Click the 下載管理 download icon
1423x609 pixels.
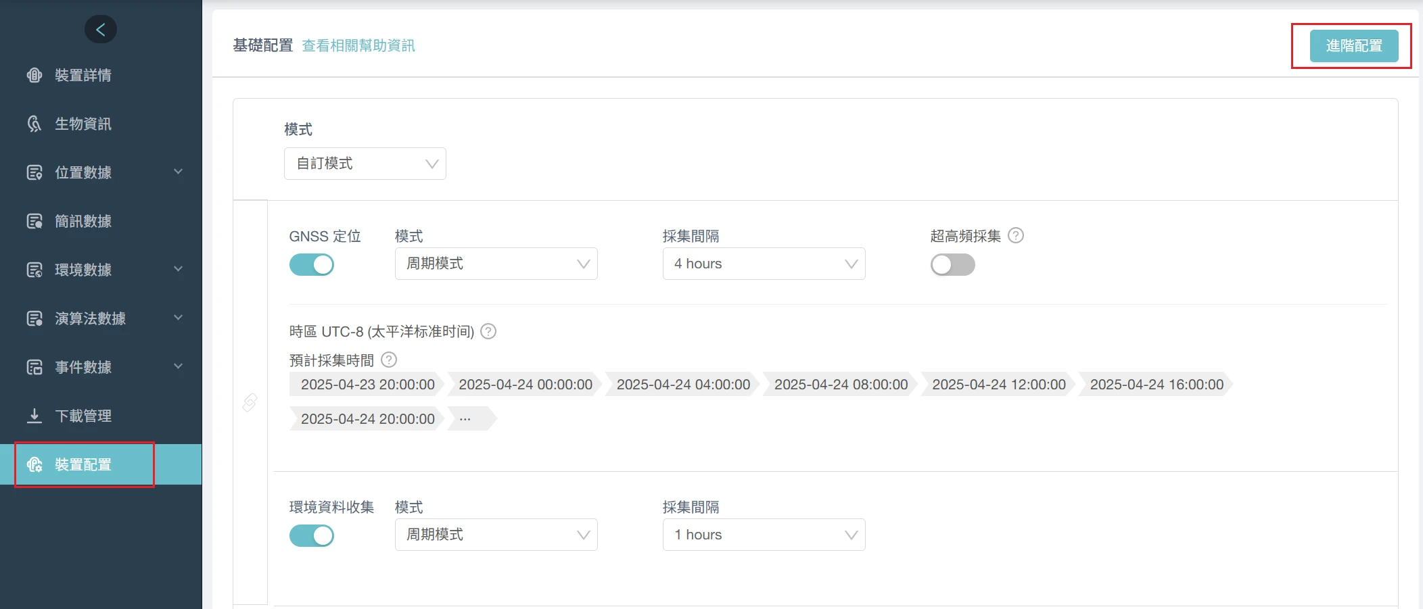tap(34, 416)
